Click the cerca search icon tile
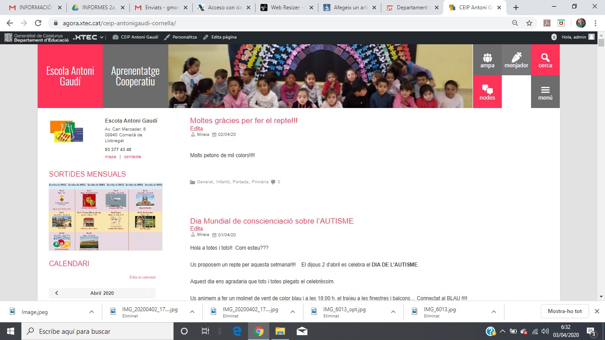This screenshot has width=605, height=340. click(x=545, y=60)
